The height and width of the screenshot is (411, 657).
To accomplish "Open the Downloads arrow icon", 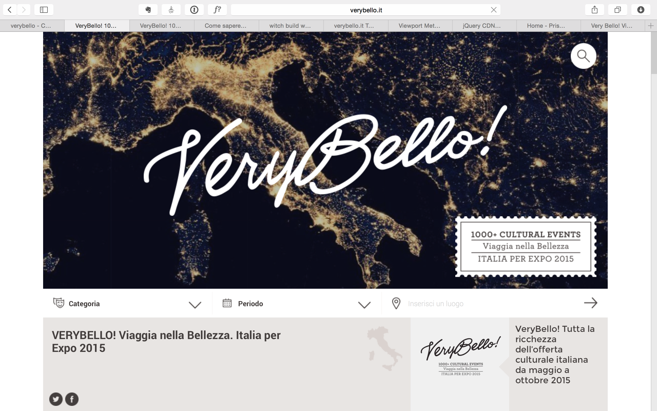I will pyautogui.click(x=641, y=10).
